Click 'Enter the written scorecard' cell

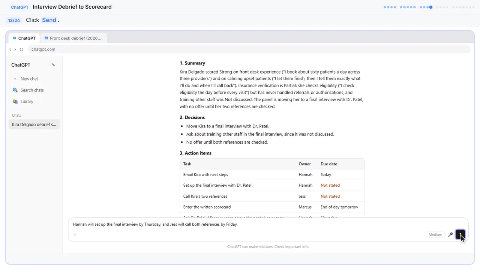pos(207,207)
